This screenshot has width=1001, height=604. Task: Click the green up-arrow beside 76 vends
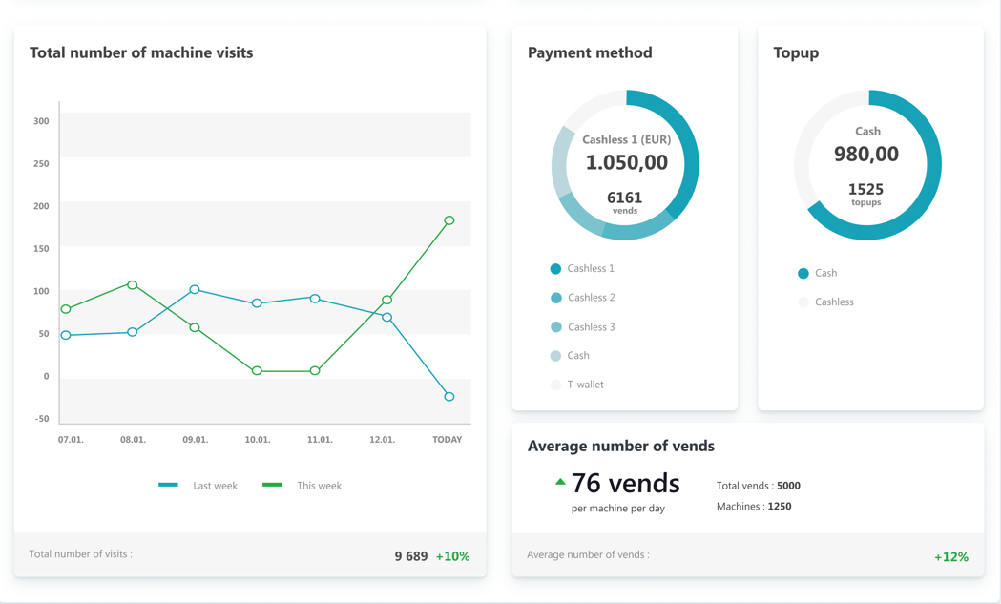560,482
